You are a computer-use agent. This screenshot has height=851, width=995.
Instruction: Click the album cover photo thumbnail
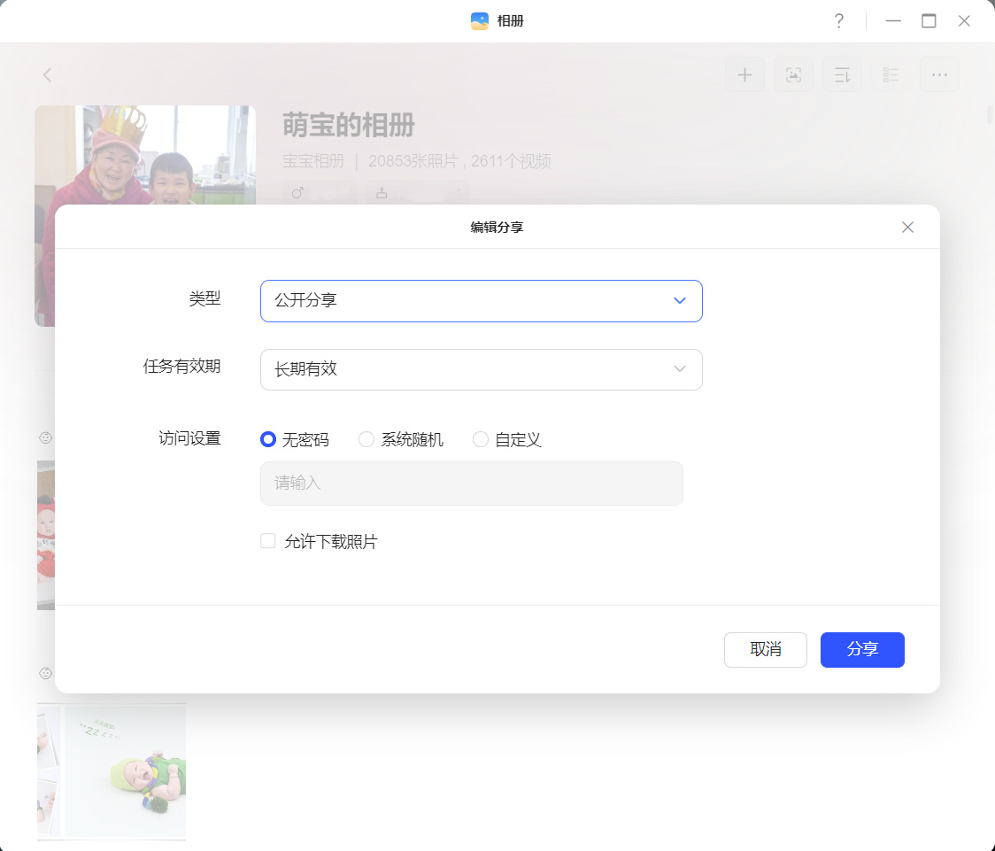[x=145, y=155]
